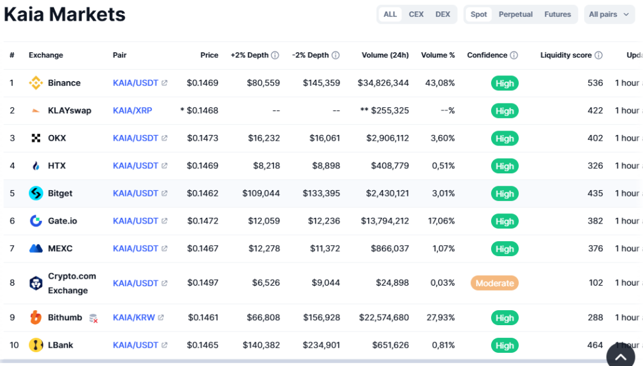The height and width of the screenshot is (366, 643).
Task: Open the All pairs dropdown
Action: pyautogui.click(x=609, y=14)
